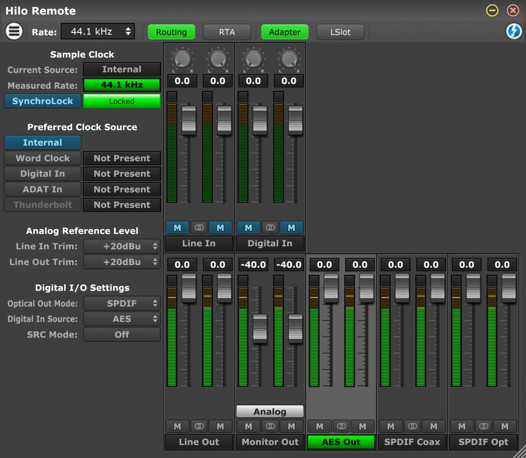Viewport: 526px width, 458px height.
Task: Mute the right Monitor Out channel
Action: pos(291,426)
